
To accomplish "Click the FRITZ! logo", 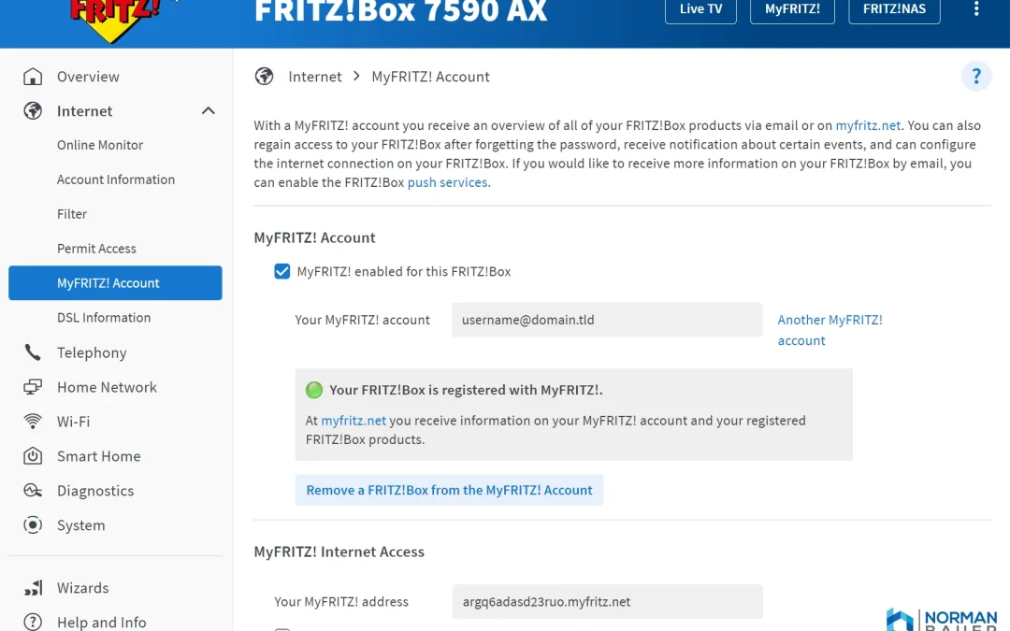I will (115, 20).
